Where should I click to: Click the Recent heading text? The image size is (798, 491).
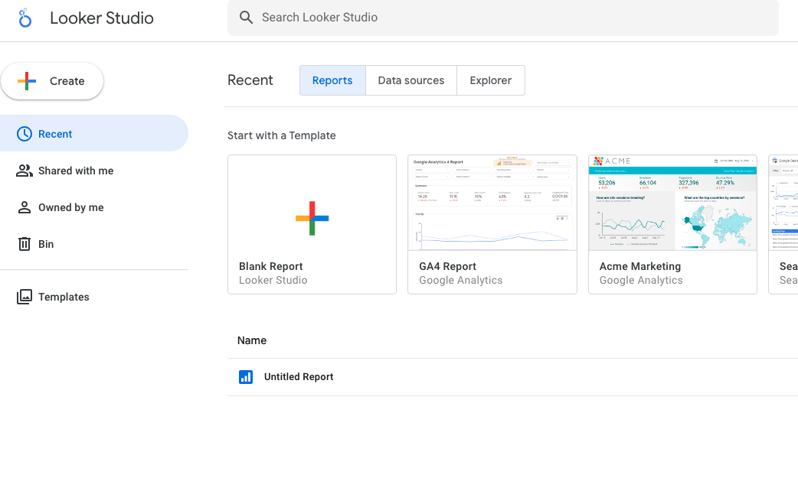(250, 80)
